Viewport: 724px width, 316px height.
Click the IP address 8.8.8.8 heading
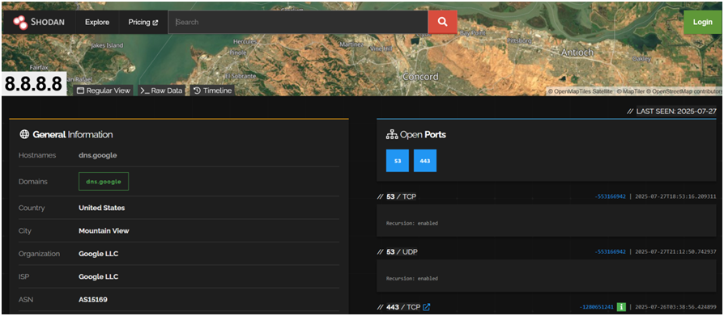click(x=33, y=84)
